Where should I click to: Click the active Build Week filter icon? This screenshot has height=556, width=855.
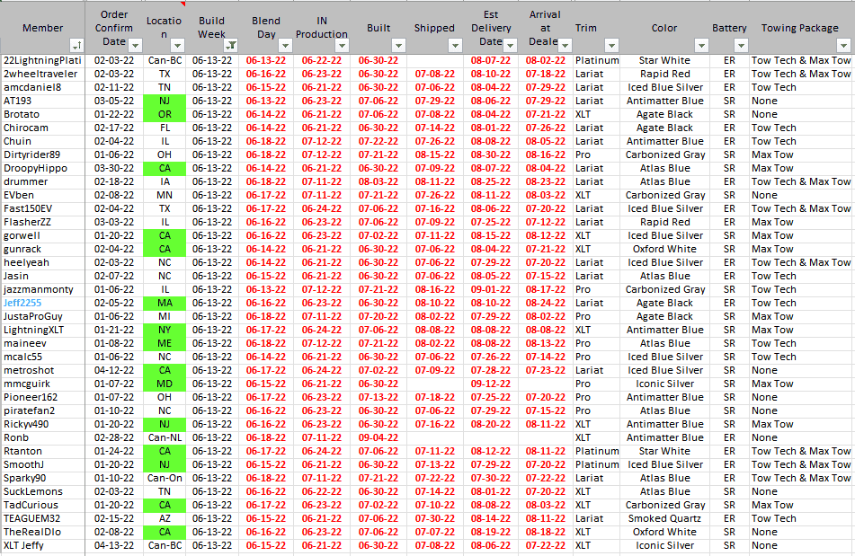point(232,45)
